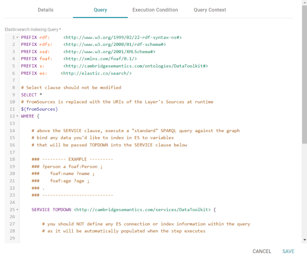The height and width of the screenshot is (257, 307).
Task: Collapse the SERVICE block fold at line 25
Action: coord(17,210)
